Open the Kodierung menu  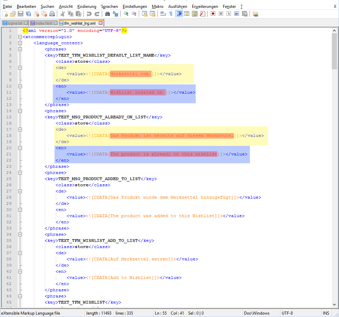point(87,7)
